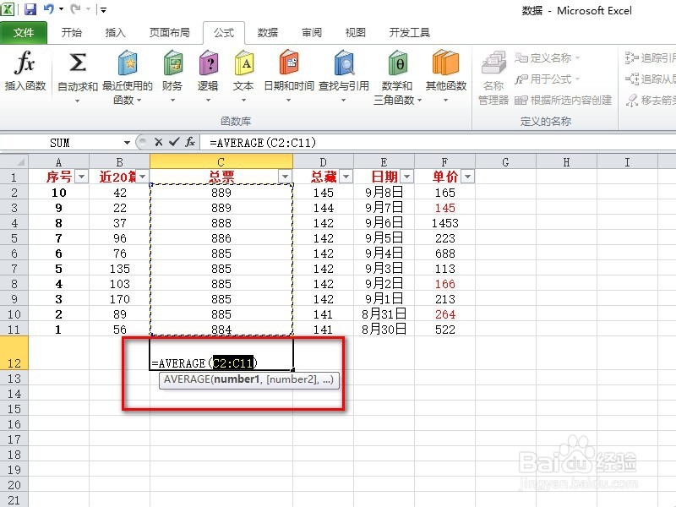Switch to the View (视图) tab

point(356,33)
